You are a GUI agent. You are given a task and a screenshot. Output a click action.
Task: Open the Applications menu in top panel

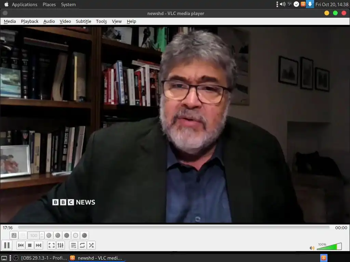(25, 4)
